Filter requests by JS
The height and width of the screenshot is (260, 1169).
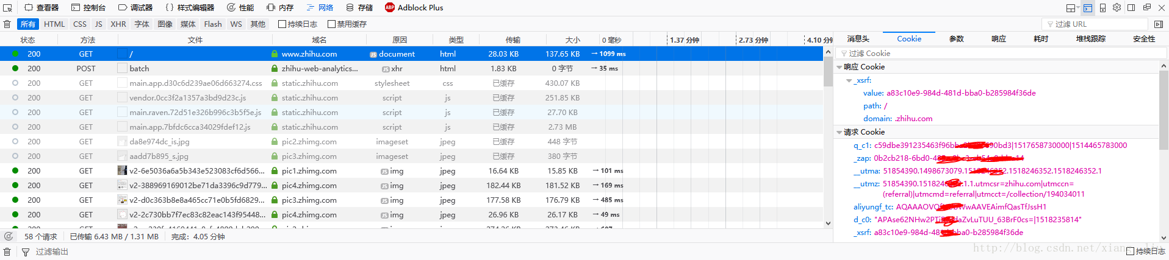(99, 24)
